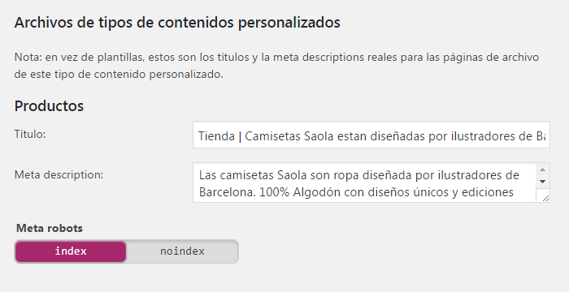Place cursor on "Tienda" in the title field
This screenshot has height=292, width=569.
tap(217, 136)
